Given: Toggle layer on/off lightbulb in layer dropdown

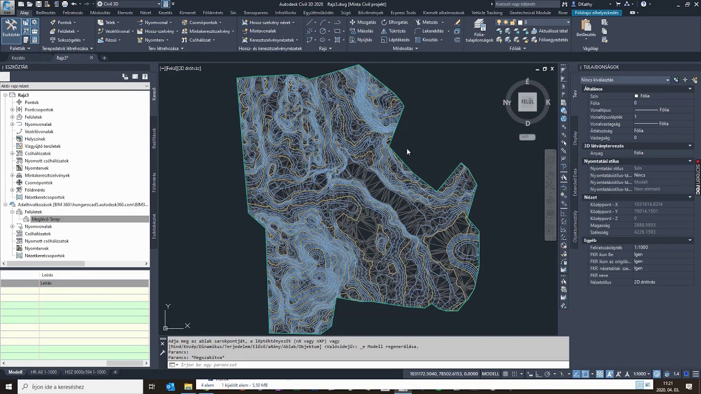Looking at the screenshot, I should point(499,22).
